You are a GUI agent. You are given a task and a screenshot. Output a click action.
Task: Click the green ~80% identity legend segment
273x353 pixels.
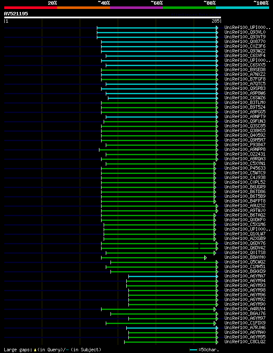[x=189, y=8]
